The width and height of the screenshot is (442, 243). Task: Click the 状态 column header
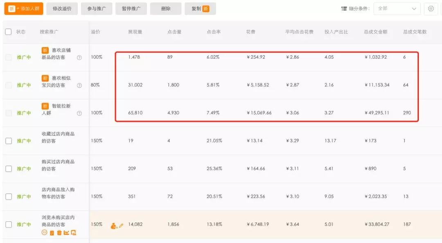point(21,32)
